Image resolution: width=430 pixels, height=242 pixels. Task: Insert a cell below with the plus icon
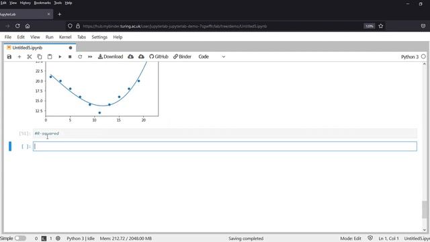pyautogui.click(x=19, y=56)
